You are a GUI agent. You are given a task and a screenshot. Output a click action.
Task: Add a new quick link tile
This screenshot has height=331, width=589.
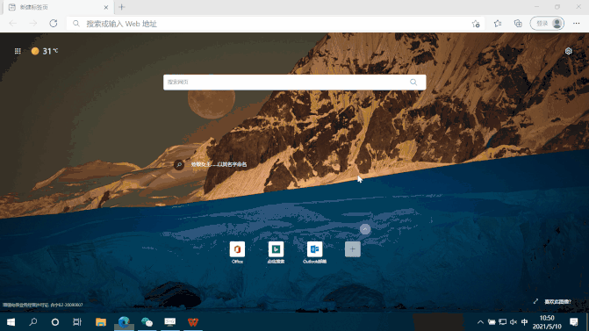pos(353,249)
